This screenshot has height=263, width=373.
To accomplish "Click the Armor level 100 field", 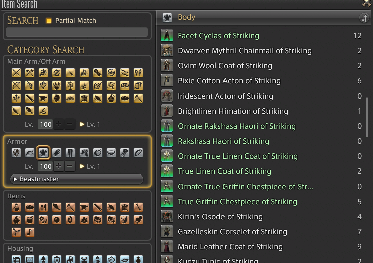I will 45,166.
